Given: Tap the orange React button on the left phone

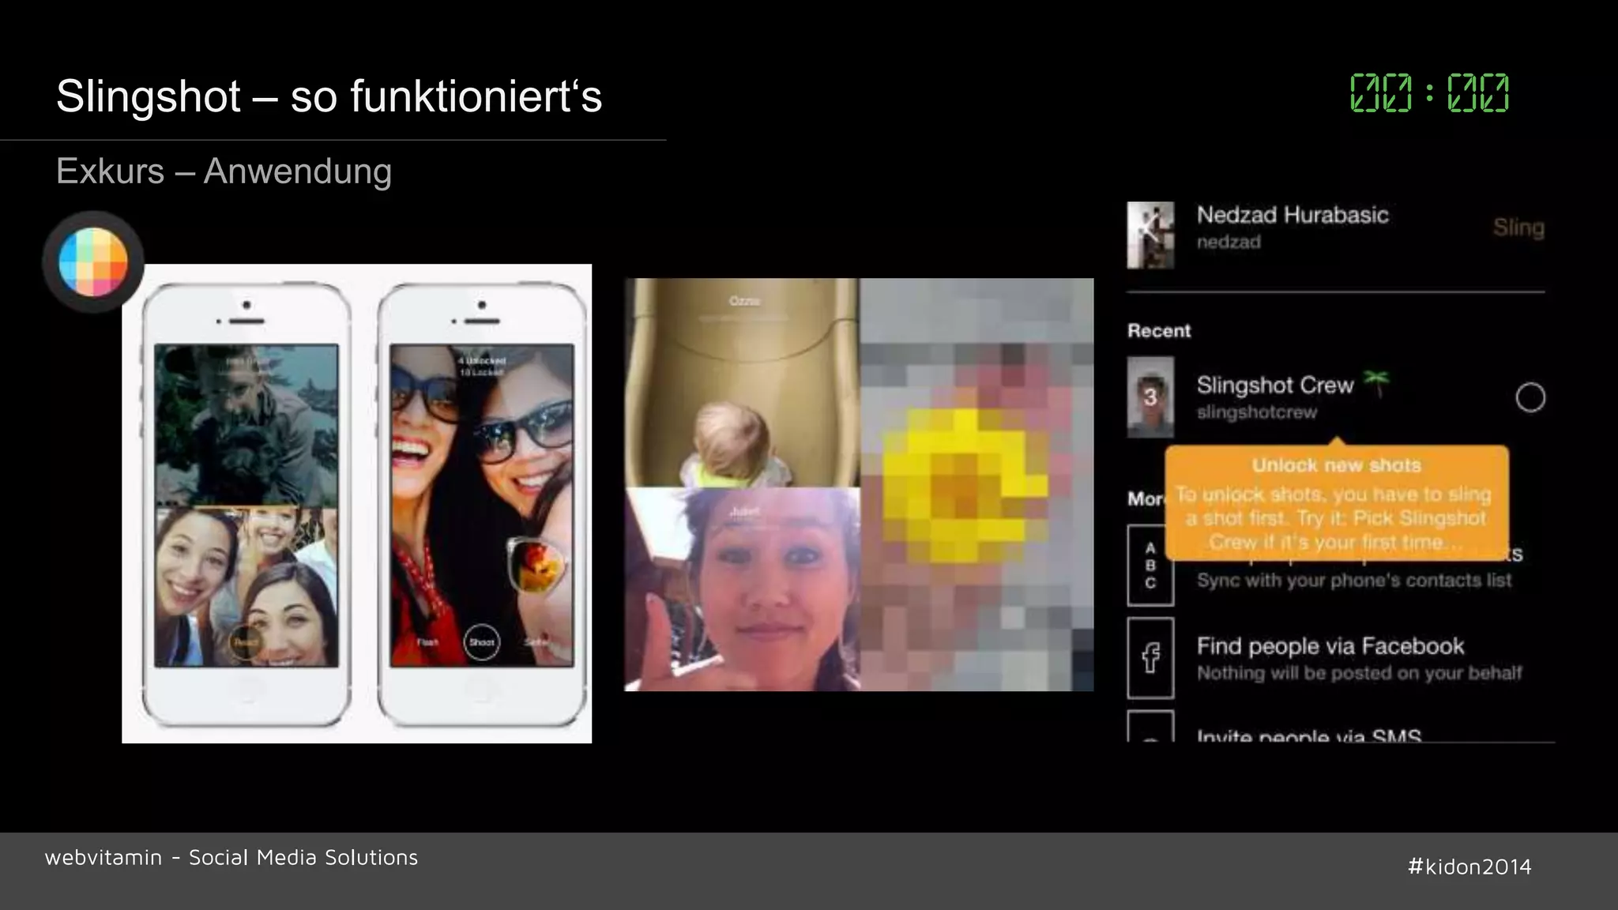Looking at the screenshot, I should click(246, 642).
